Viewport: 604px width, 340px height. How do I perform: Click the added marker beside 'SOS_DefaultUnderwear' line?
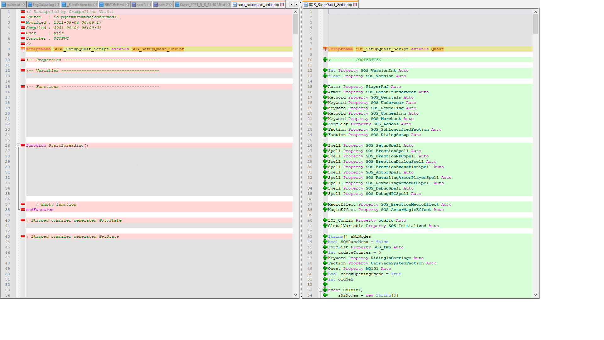pyautogui.click(x=325, y=92)
